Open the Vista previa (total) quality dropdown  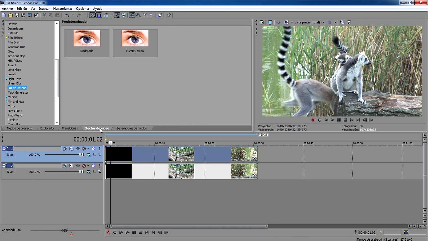[x=309, y=22]
